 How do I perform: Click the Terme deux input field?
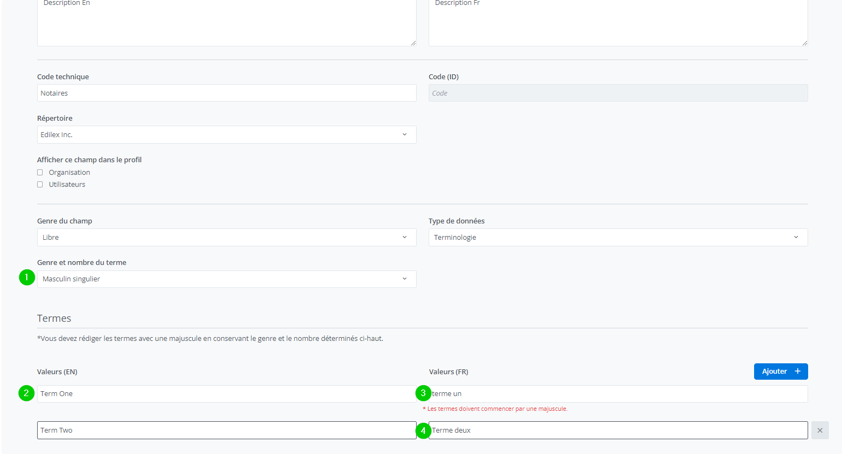tap(618, 431)
